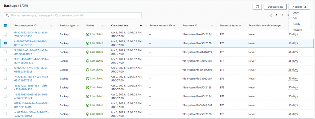Open recovery point 16531033-6f09 link

(x=31, y=96)
